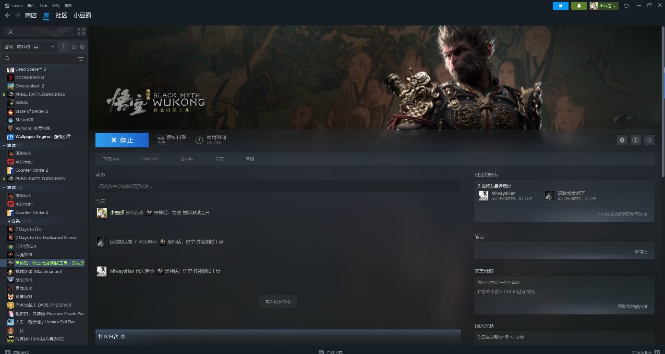This screenshot has width=665, height=354.
Task: Switch to the 库 section
Action: click(46, 15)
